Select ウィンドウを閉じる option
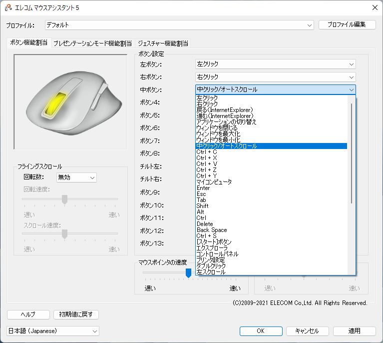Viewport: 383px width, 343px height. 271,128
